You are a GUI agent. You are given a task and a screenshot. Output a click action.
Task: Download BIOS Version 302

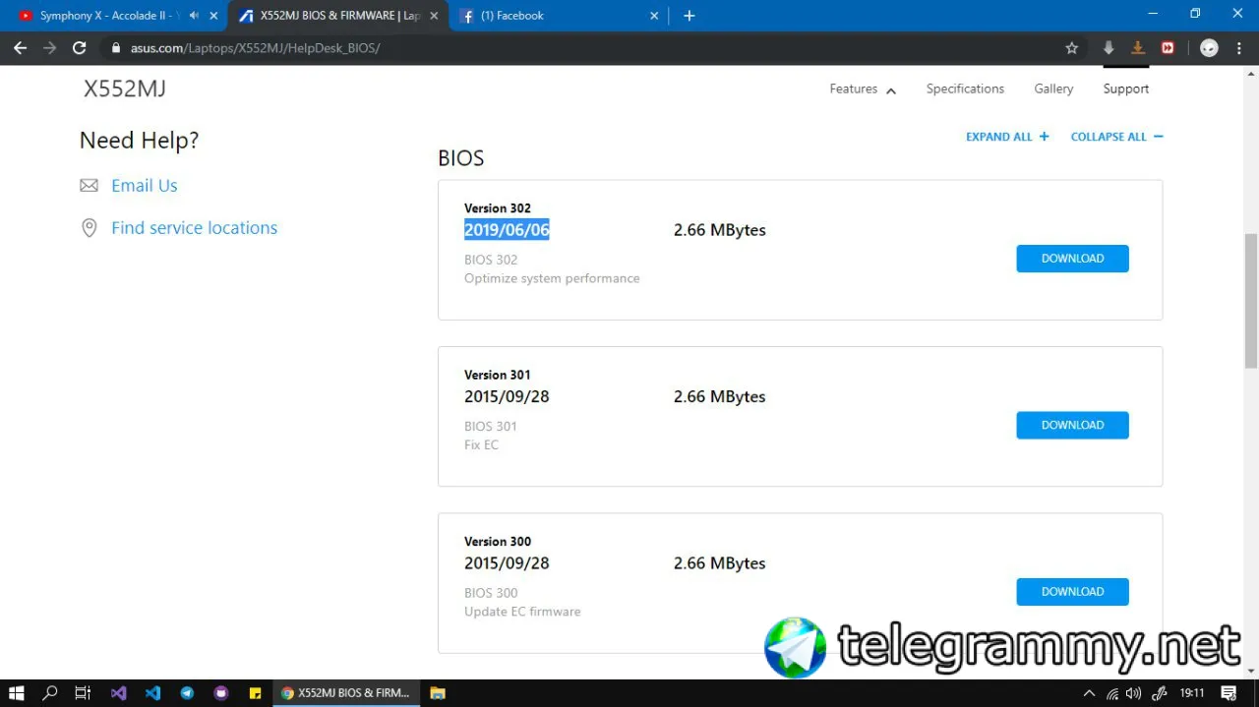coord(1072,259)
